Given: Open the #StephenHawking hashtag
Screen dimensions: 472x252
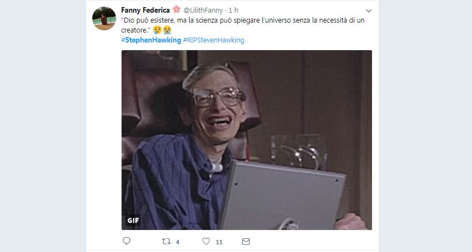Looking at the screenshot, I should pyautogui.click(x=151, y=40).
